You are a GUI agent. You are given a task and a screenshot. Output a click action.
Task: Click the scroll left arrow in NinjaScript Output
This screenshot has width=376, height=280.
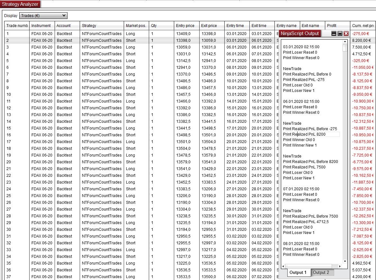[x=283, y=266]
